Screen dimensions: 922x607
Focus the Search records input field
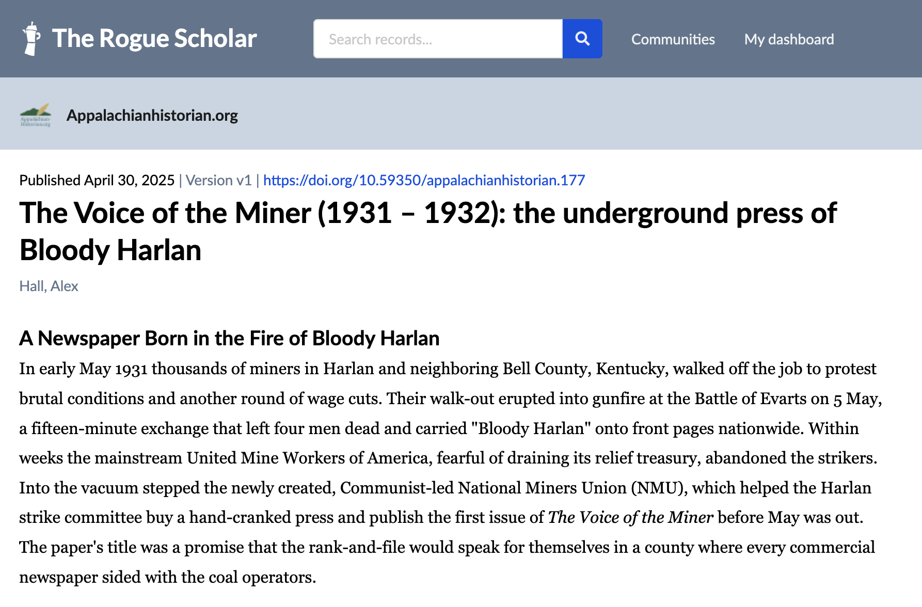(x=438, y=39)
